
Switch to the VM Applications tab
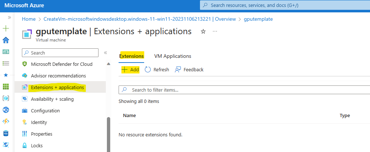(x=173, y=56)
